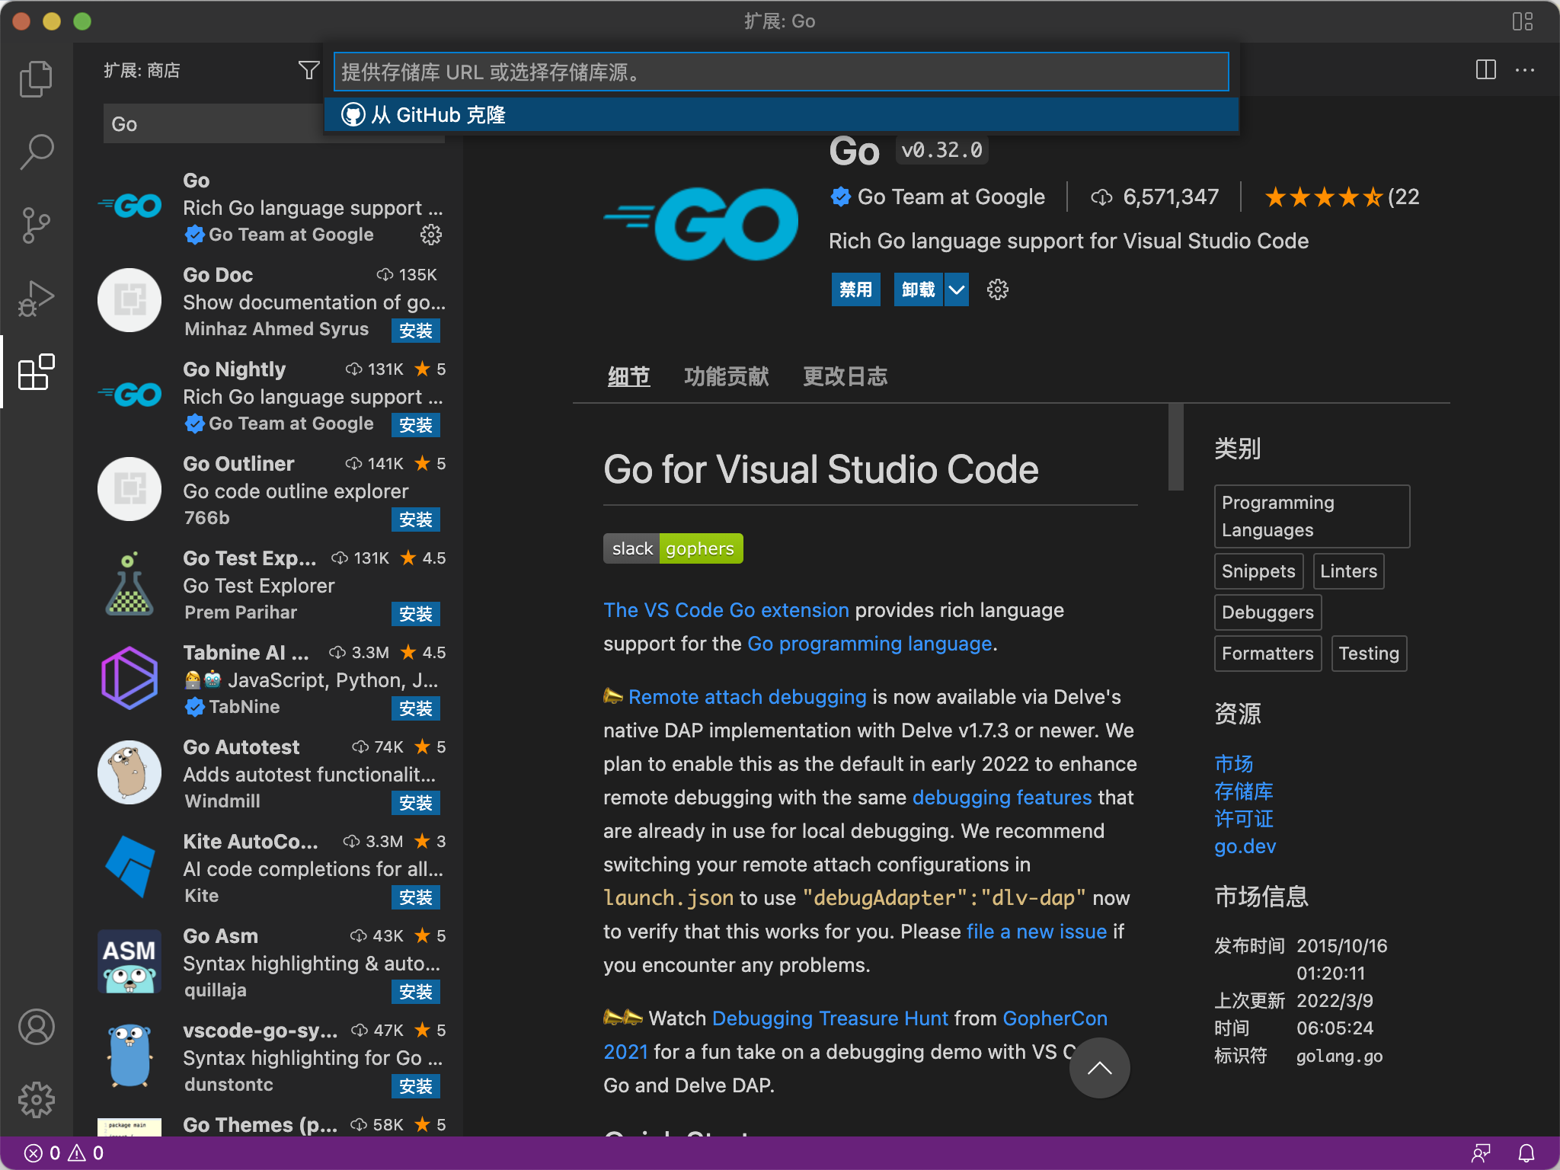Open the Search view icon
The width and height of the screenshot is (1560, 1170).
(36, 152)
